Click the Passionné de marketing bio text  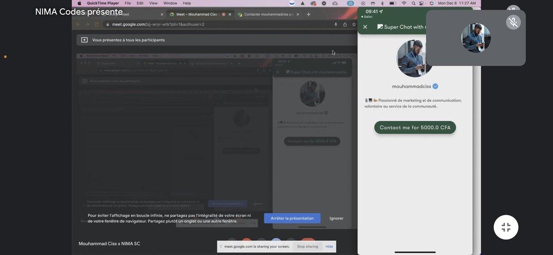tap(413, 103)
